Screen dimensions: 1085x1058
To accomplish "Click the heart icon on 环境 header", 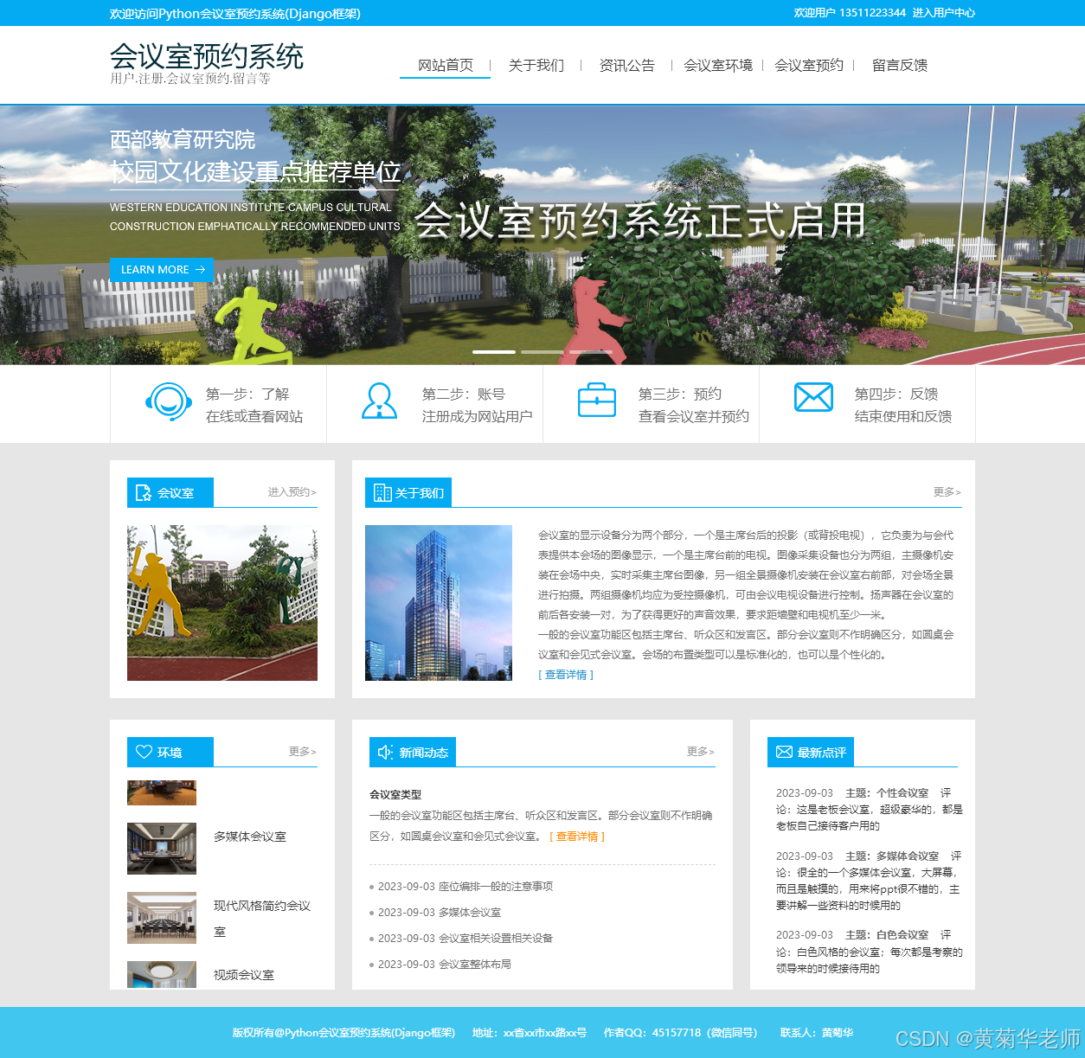I will [144, 752].
